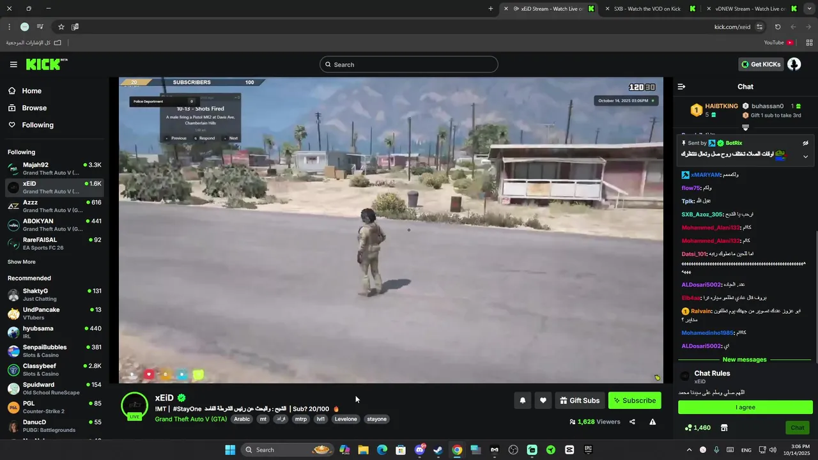
Task: Open the channel shop icon in chat
Action: pyautogui.click(x=724, y=427)
